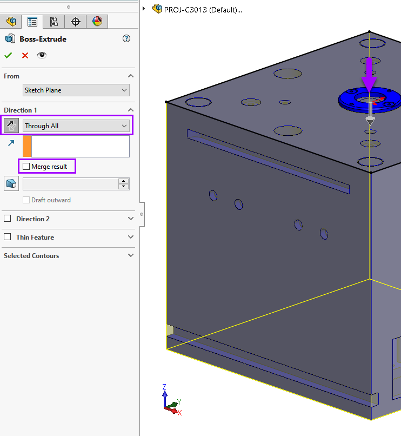The height and width of the screenshot is (436, 401).
Task: Click the Reverse Direction button
Action: 10,126
